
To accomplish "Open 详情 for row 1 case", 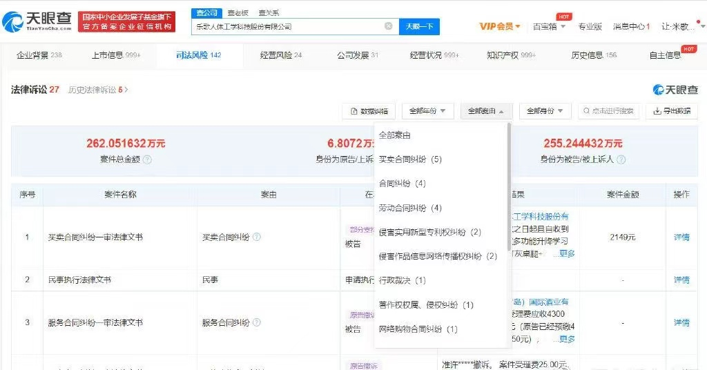I will click(x=681, y=237).
